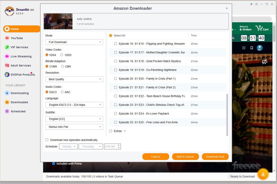Image resolution: width=277 pixels, height=184 pixels.
Task: Select EAC3 audio codec
Action: (x=47, y=92)
